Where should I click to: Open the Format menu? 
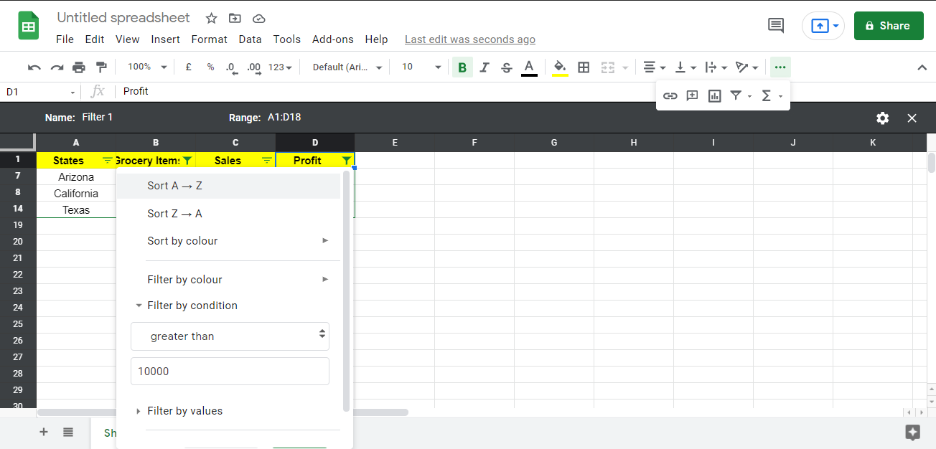tap(210, 39)
